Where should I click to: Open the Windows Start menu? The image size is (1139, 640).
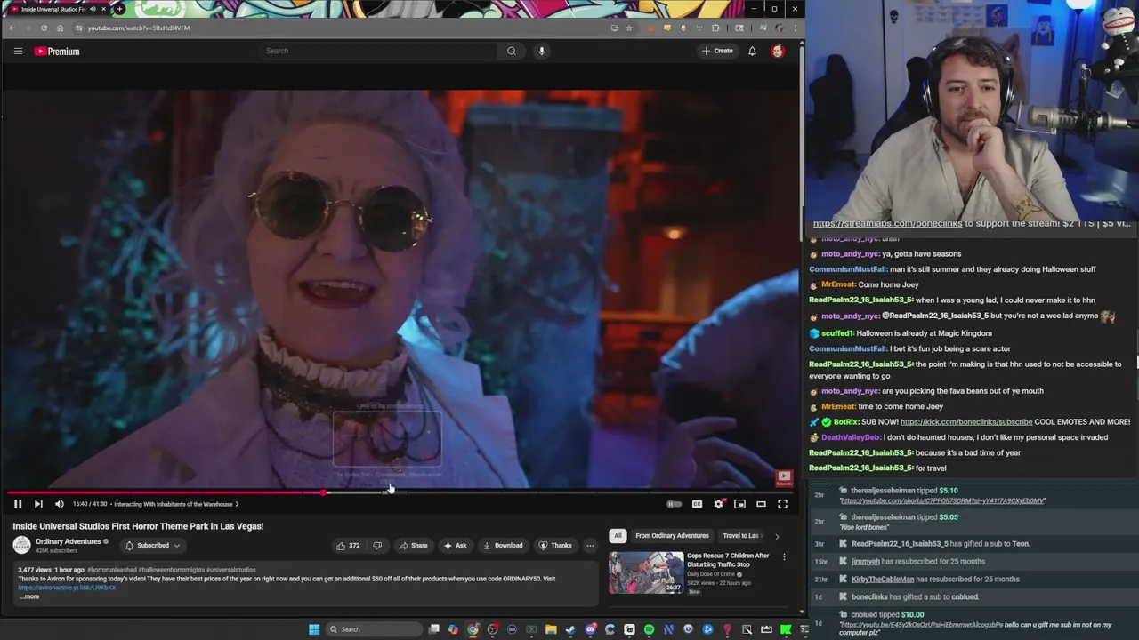(x=314, y=629)
